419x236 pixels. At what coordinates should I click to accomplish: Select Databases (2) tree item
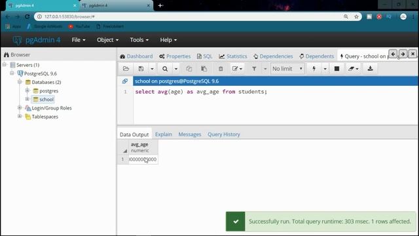(46, 82)
